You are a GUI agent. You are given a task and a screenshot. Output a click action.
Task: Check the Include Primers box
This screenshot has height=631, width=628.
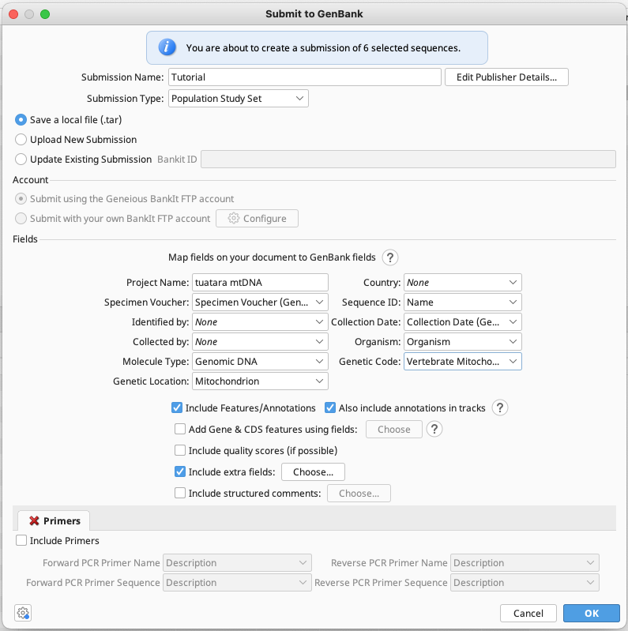21,540
